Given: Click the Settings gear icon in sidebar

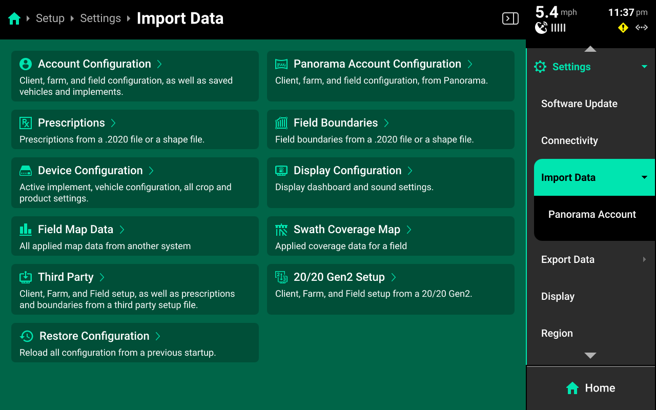Looking at the screenshot, I should click(x=540, y=67).
